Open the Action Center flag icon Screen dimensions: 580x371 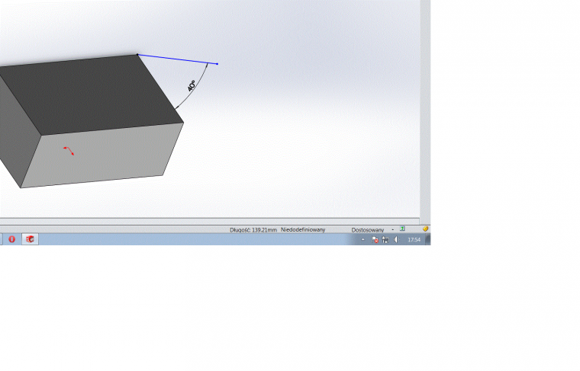tap(375, 240)
